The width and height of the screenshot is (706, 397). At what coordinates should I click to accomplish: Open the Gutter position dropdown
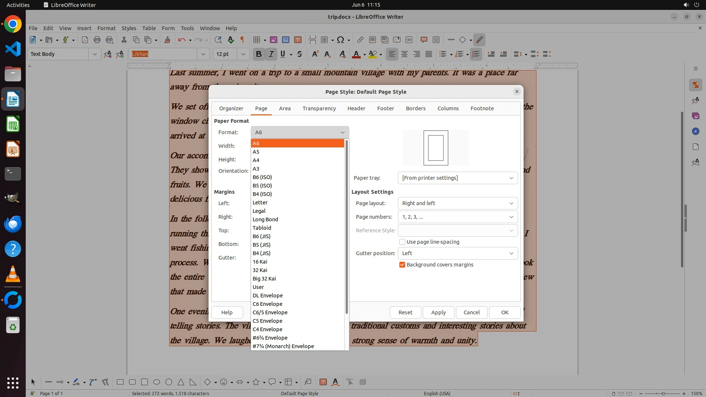click(457, 253)
